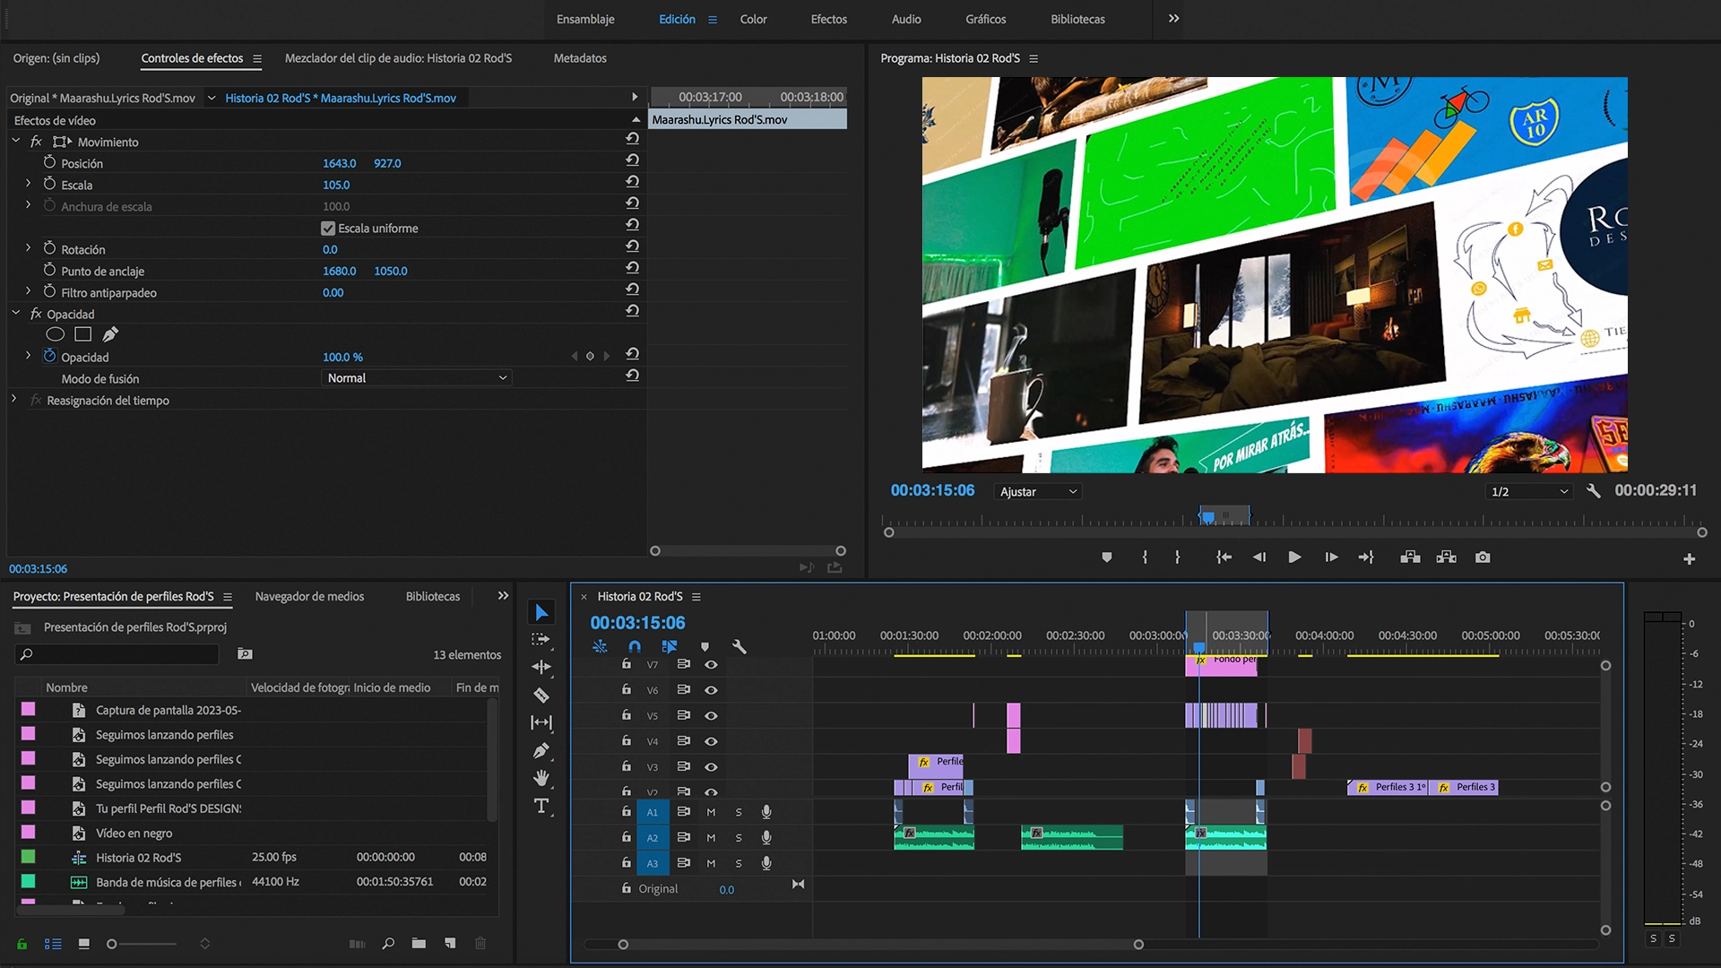Reset the Posición effect parameter
Image resolution: width=1721 pixels, height=968 pixels.
(633, 160)
